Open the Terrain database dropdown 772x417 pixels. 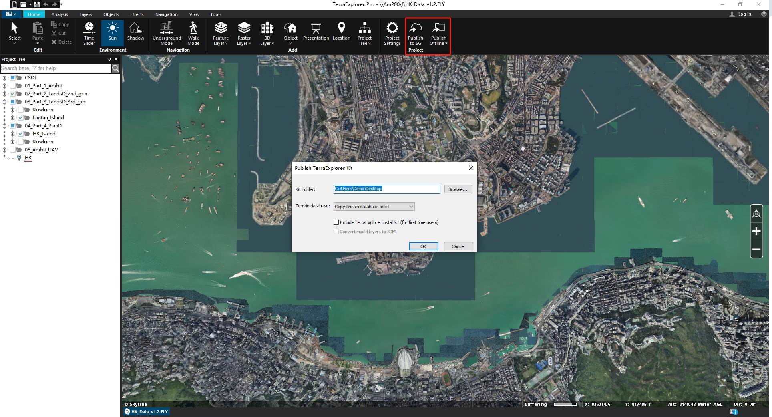coord(374,207)
